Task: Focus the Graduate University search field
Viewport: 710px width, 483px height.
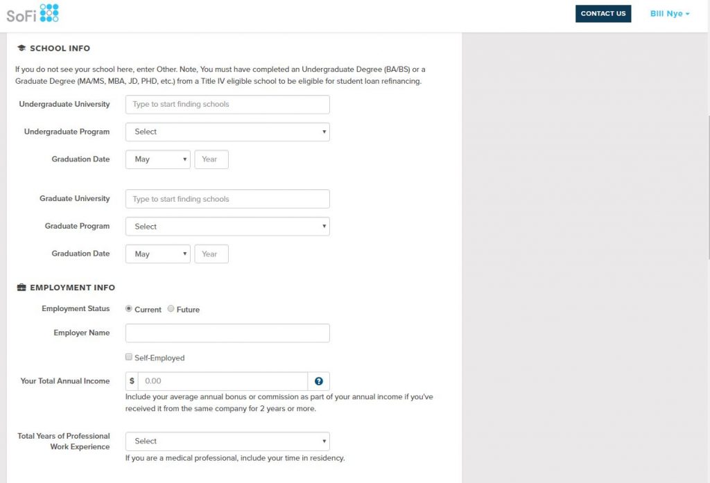Action: click(227, 200)
